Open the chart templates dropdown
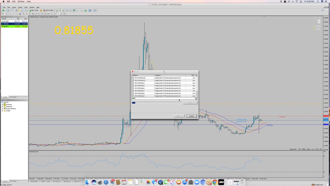330x186 pixels. click(x=95, y=10)
